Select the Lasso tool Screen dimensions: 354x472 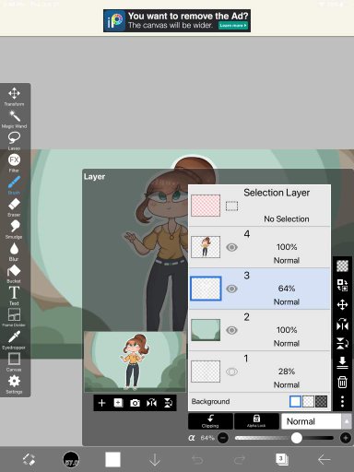(14, 141)
